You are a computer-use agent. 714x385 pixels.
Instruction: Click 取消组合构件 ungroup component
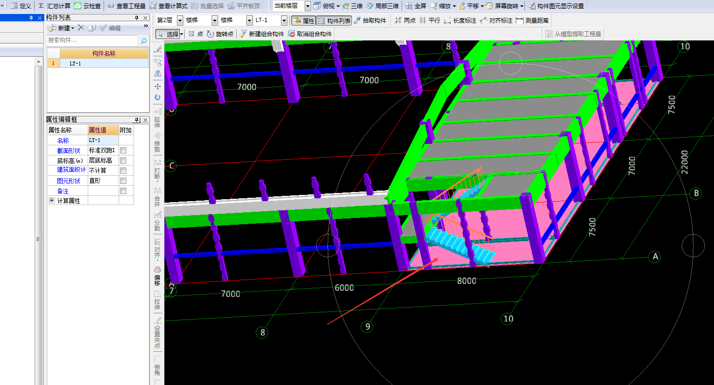[x=310, y=34]
